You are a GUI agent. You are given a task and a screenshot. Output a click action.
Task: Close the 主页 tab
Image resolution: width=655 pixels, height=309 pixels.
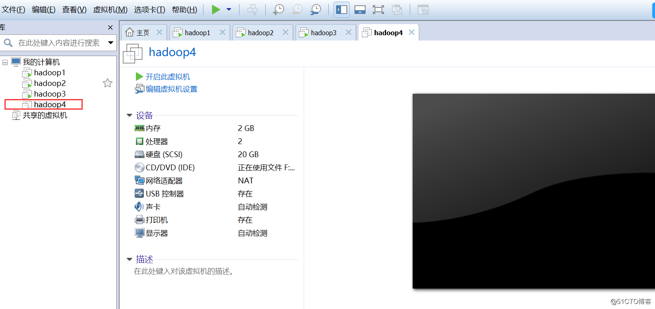[159, 32]
